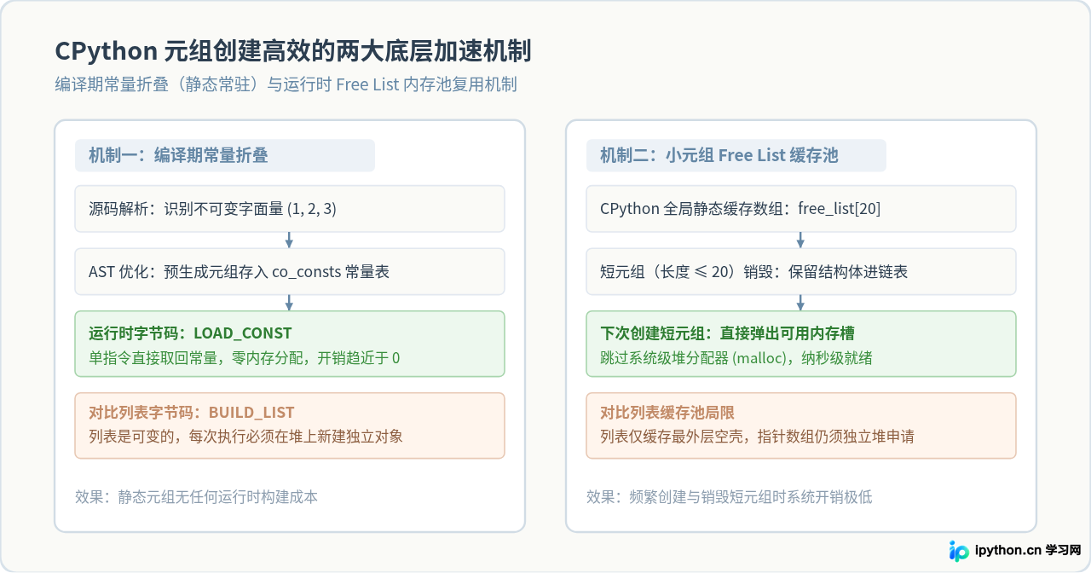Select the '机制一：编译期常量折叠' header

pyautogui.click(x=225, y=155)
